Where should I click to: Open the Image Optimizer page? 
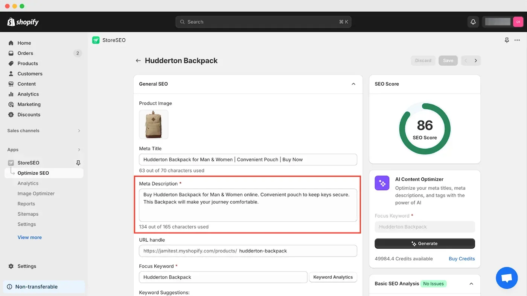point(36,193)
